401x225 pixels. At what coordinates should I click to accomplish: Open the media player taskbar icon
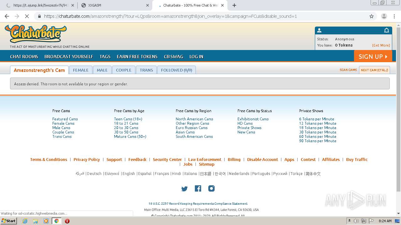tap(46, 221)
